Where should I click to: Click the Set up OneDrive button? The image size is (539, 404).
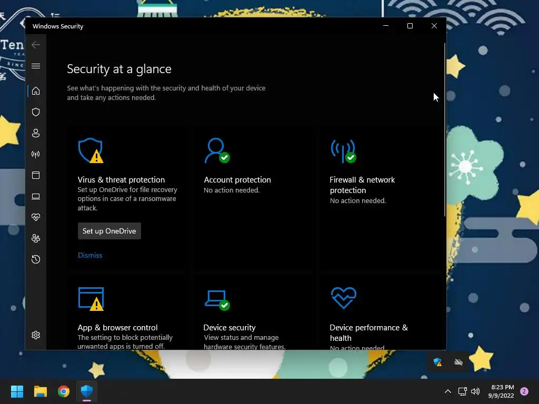pyautogui.click(x=109, y=231)
